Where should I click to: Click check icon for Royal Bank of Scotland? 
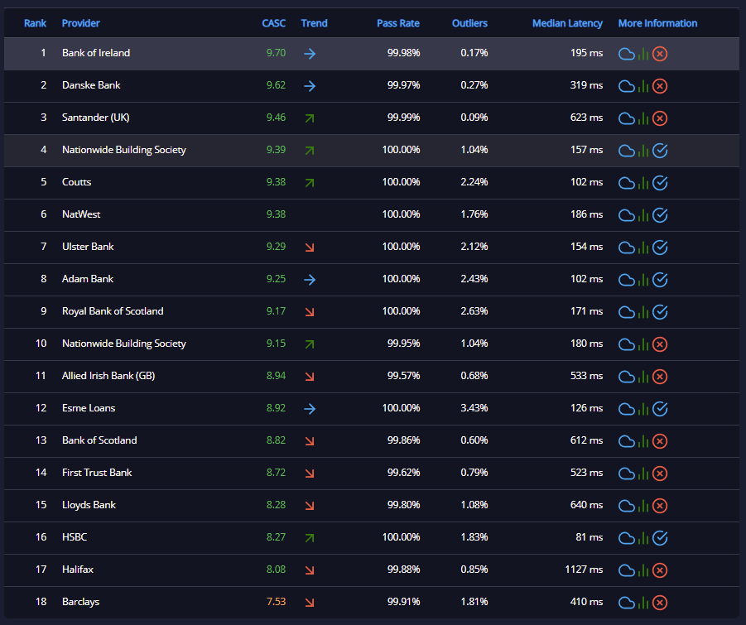[x=659, y=312]
